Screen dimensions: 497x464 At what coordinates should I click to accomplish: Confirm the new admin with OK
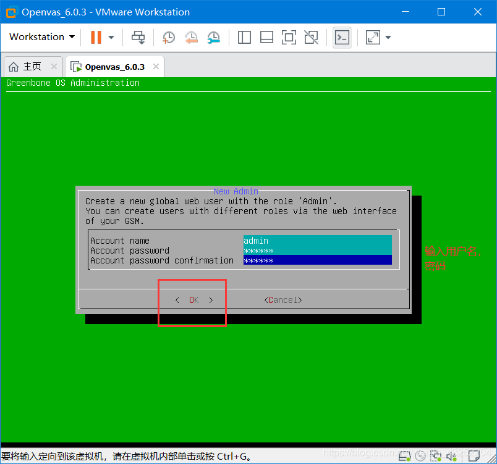tap(194, 300)
